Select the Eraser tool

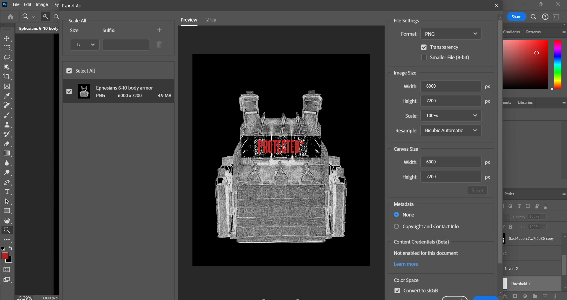pyautogui.click(x=7, y=144)
